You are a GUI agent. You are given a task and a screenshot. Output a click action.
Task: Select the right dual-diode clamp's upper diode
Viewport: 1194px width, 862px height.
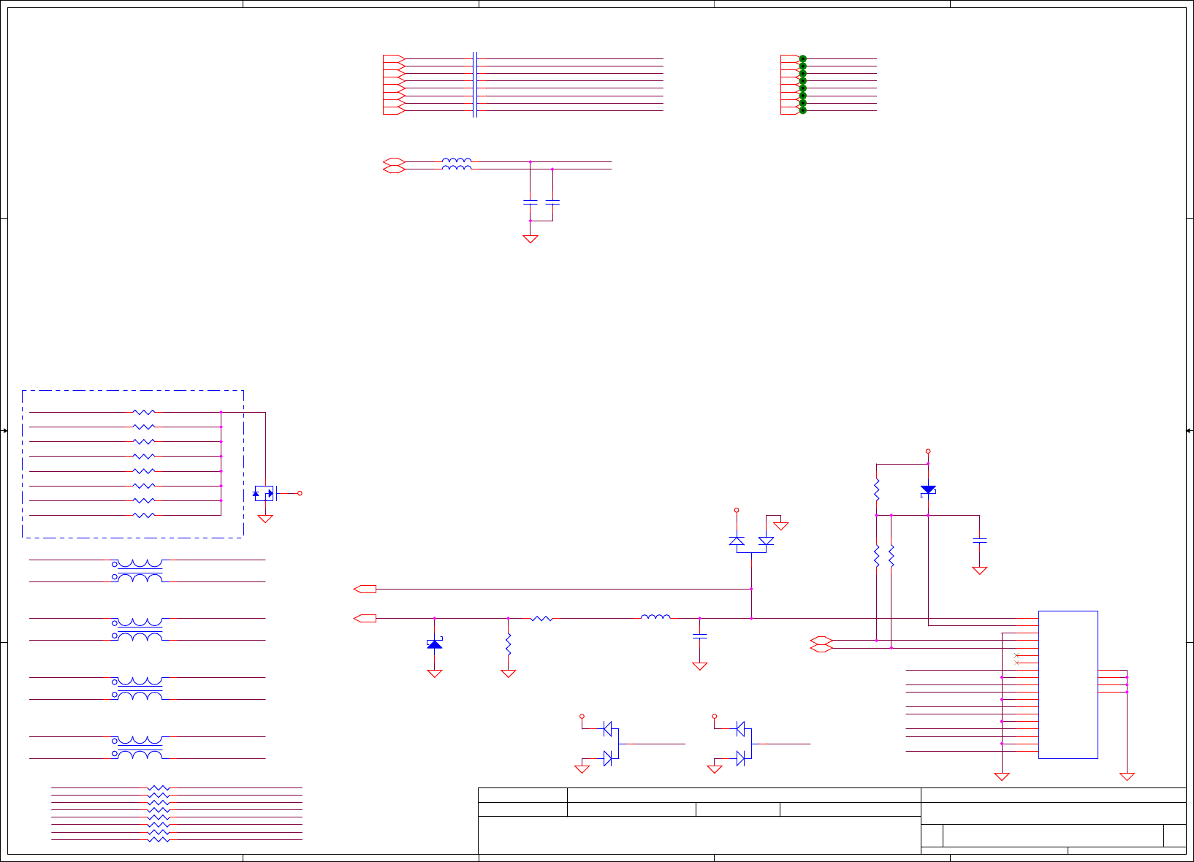tap(740, 728)
